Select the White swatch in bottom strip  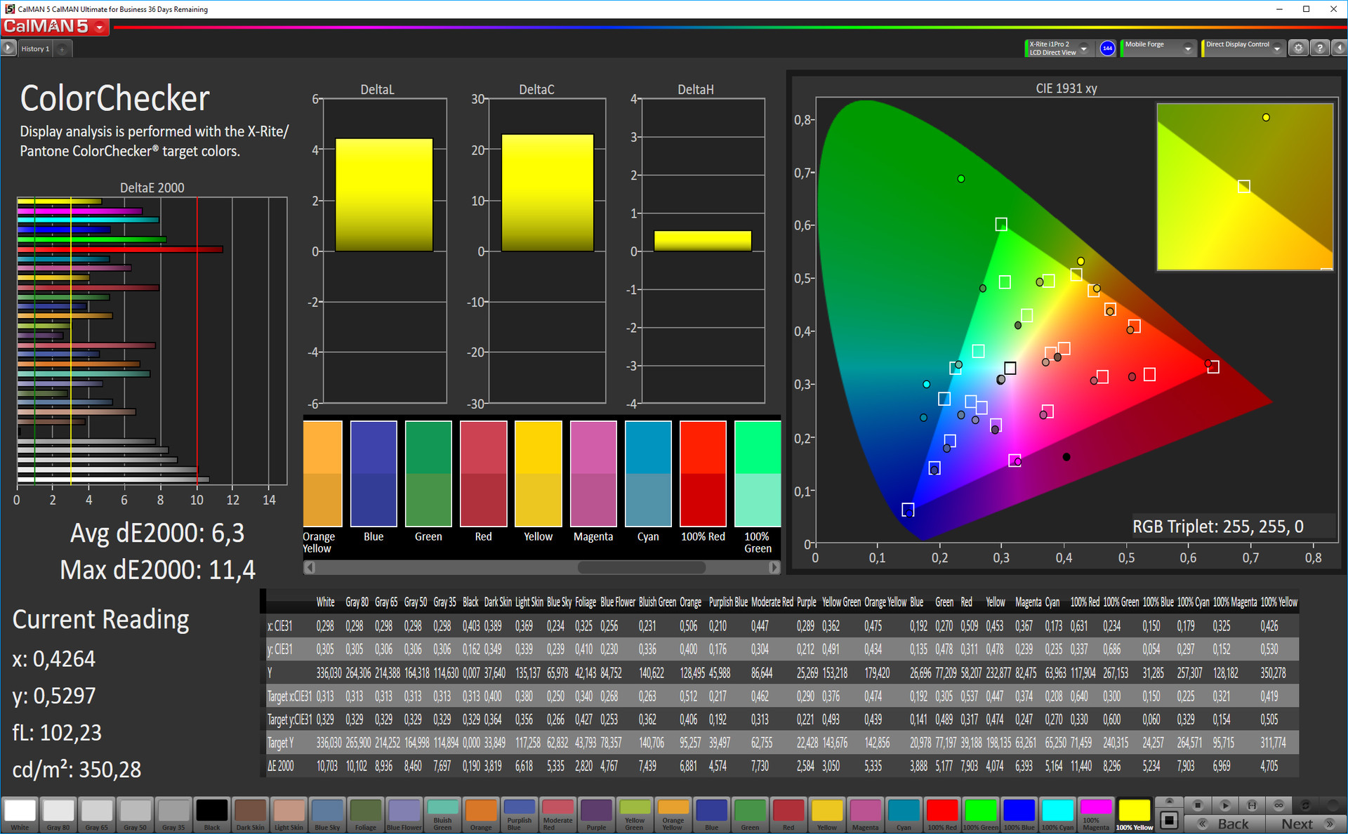(x=20, y=814)
